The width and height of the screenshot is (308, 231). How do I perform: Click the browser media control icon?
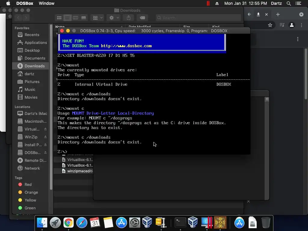coord(282,25)
